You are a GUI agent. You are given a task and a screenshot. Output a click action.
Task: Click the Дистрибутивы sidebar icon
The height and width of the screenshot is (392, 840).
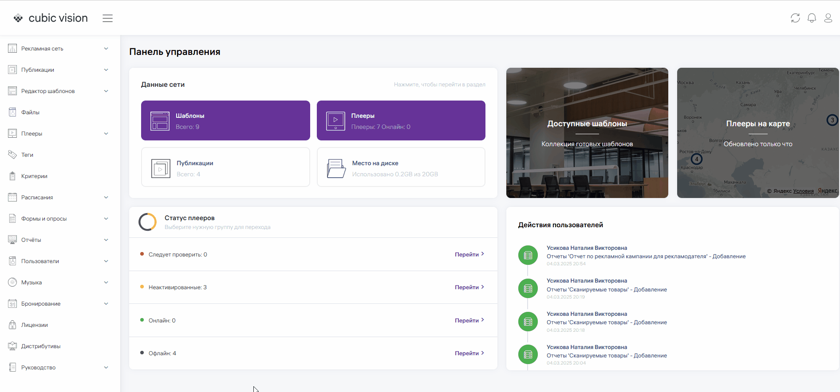(x=12, y=346)
